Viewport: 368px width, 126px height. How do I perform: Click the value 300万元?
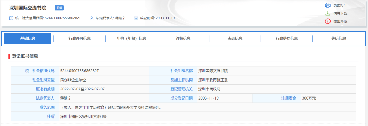coord(309,98)
